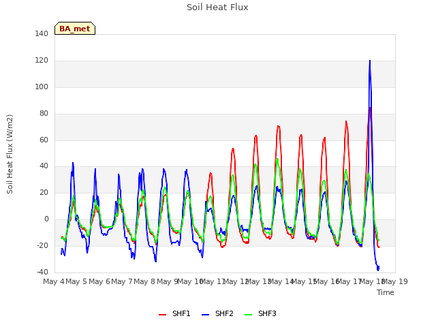Click the red SHF1 peak near 85 on May 18

click(x=370, y=108)
